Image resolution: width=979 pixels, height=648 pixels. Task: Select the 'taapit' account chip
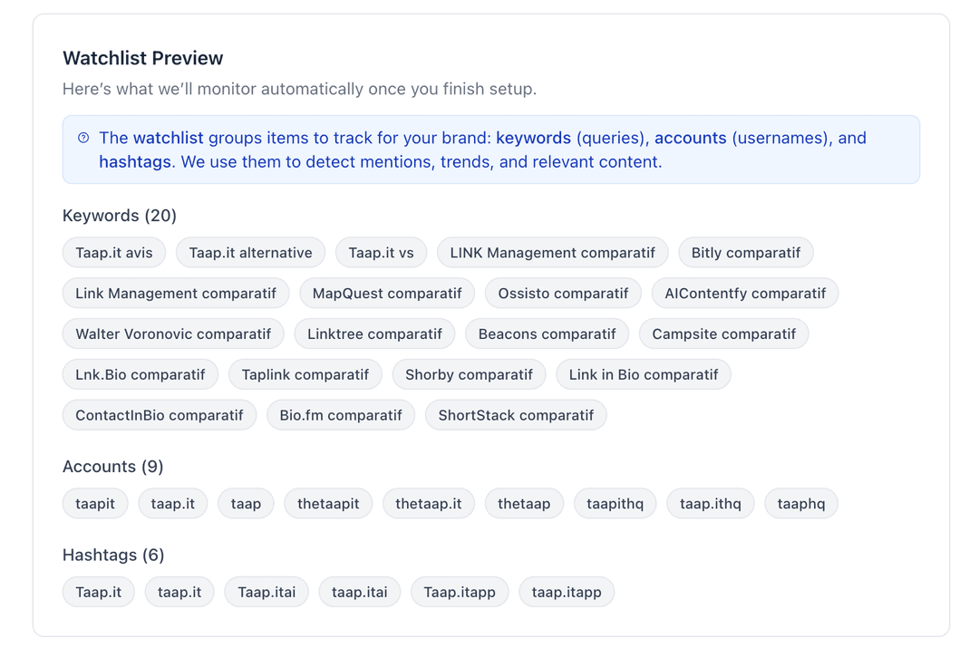coord(95,504)
